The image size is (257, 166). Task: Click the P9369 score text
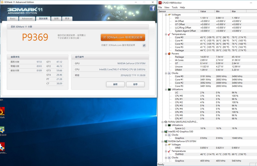(35, 37)
